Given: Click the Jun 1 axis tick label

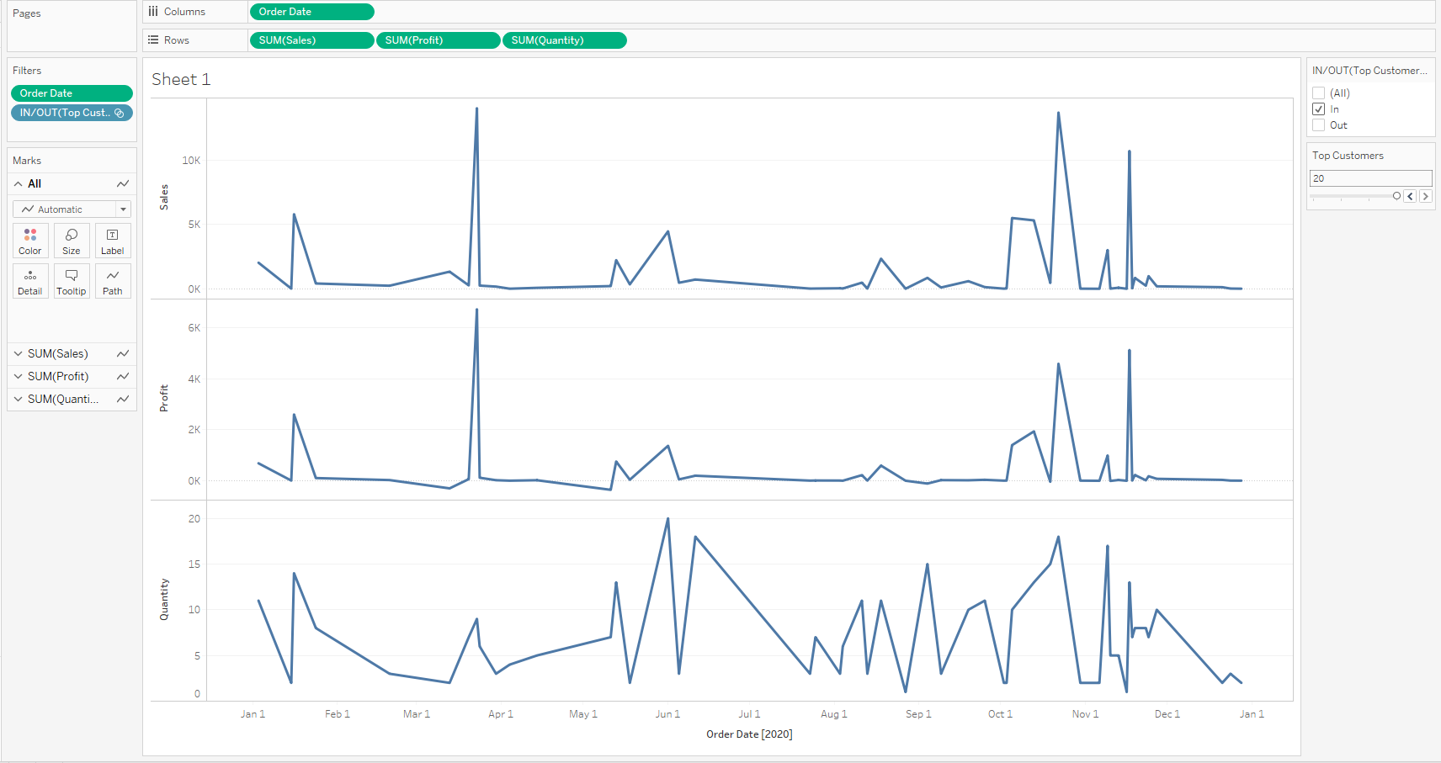Looking at the screenshot, I should (x=667, y=714).
